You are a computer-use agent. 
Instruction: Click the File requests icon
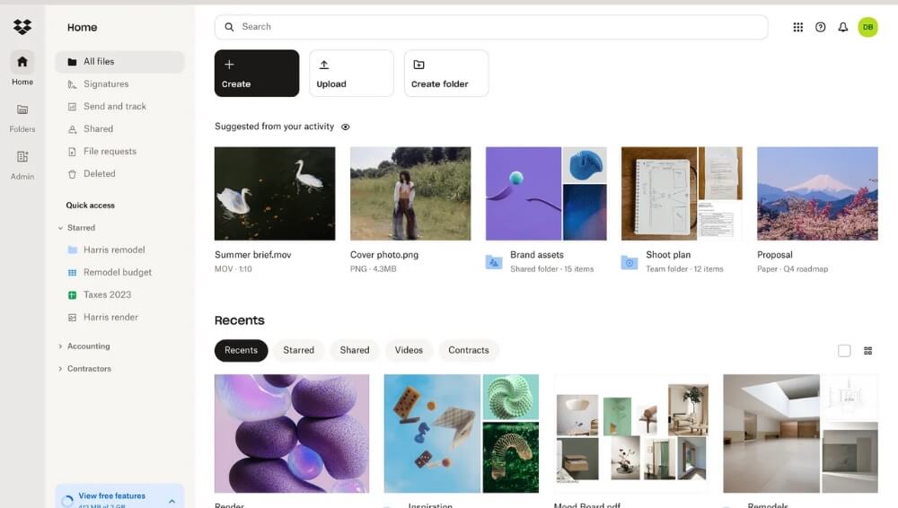click(72, 152)
